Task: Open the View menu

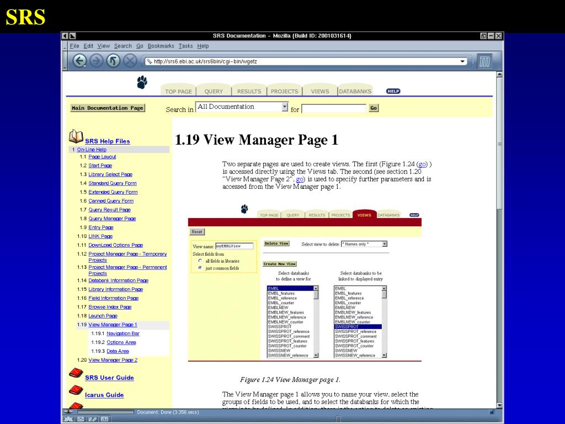Action: [x=103, y=46]
